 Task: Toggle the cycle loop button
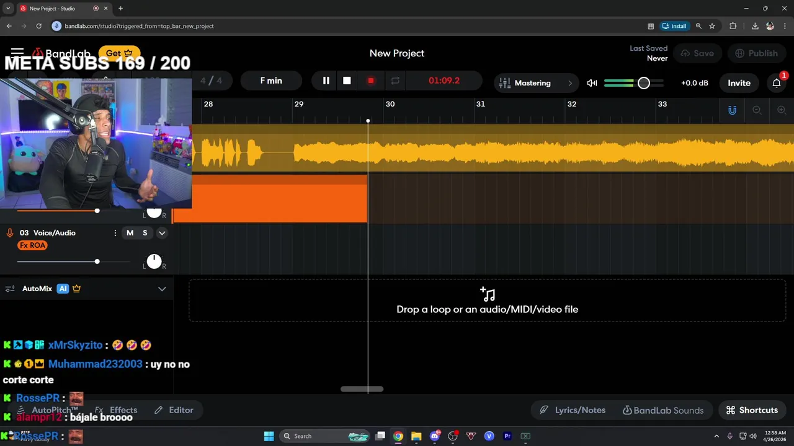point(395,81)
